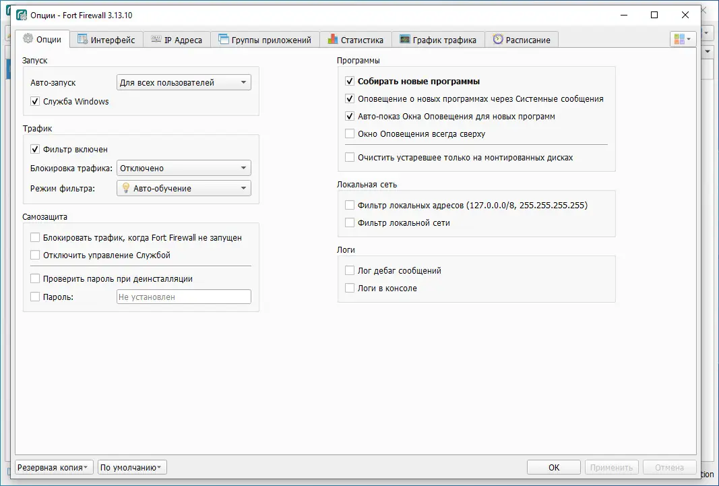Click the Интерфейс tab window icon
This screenshot has height=486, width=719.
(83, 40)
